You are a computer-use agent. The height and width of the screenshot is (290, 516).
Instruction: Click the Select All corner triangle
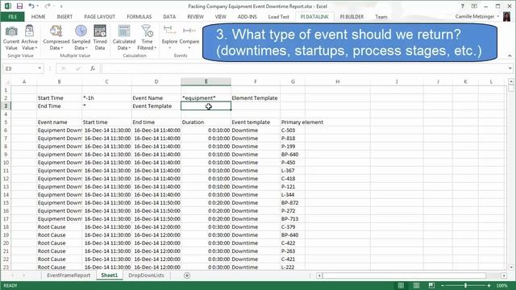click(x=6, y=81)
